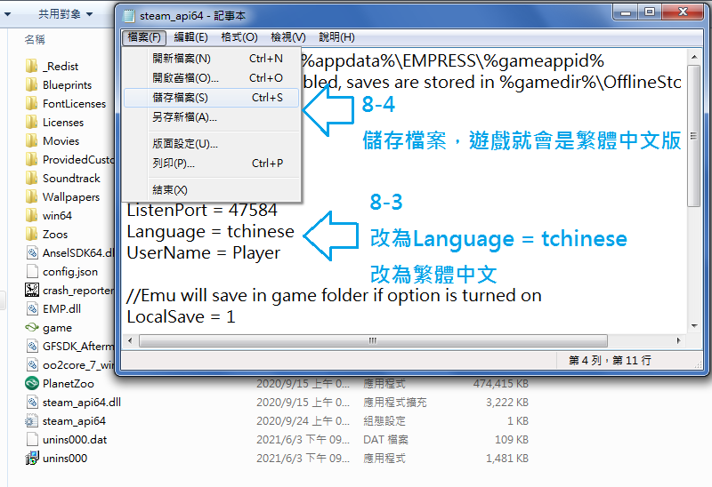Click the Notepad icon in the title bar

pos(129,16)
